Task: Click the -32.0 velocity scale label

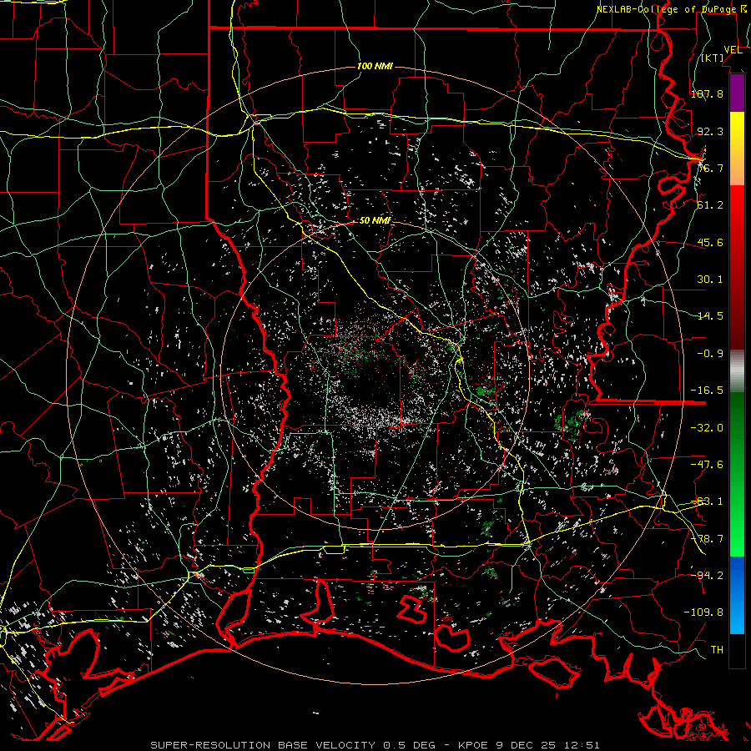Action: (x=707, y=428)
